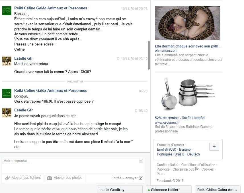Click the camera add photos icon
The width and height of the screenshot is (244, 193).
(49, 178)
